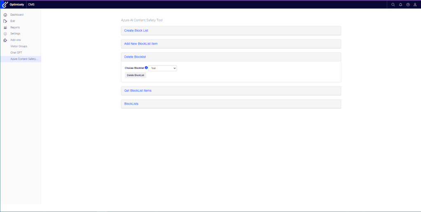The width and height of the screenshot is (421, 212).
Task: Open the Choose Blocklist dropdown showing Test
Action: tap(163, 68)
